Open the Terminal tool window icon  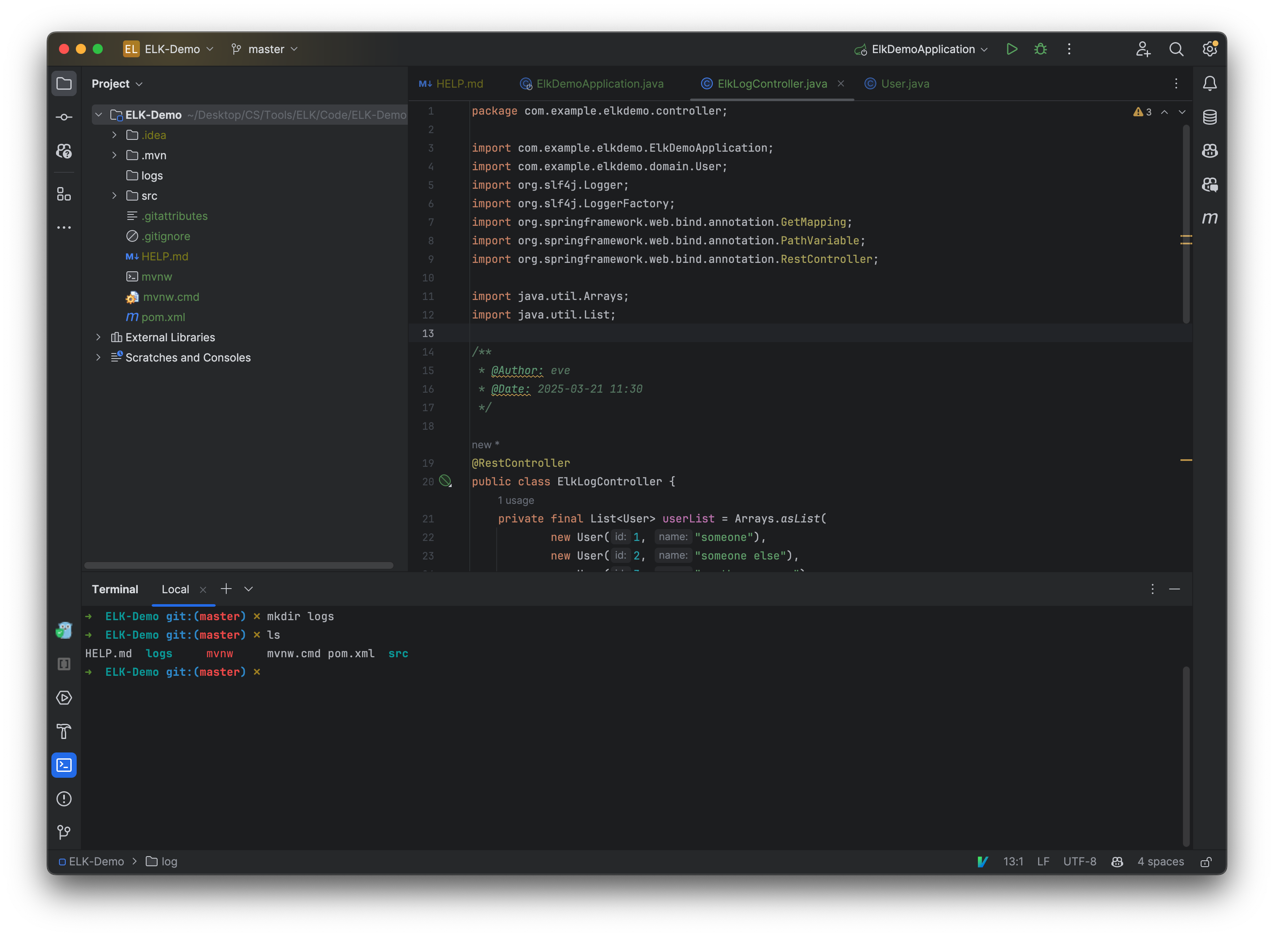tap(64, 765)
